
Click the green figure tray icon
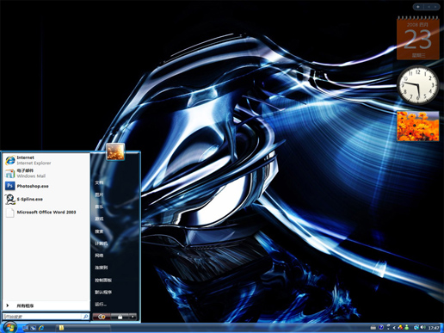coord(406,327)
